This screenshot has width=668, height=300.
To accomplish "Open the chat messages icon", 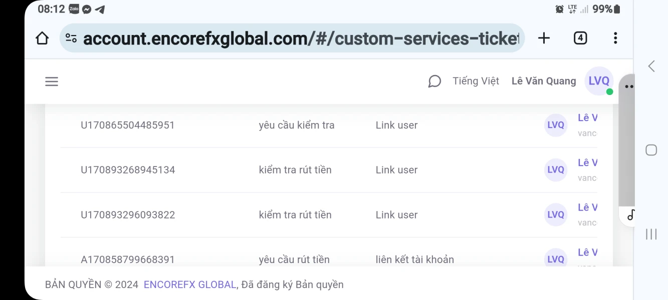I will tap(434, 81).
